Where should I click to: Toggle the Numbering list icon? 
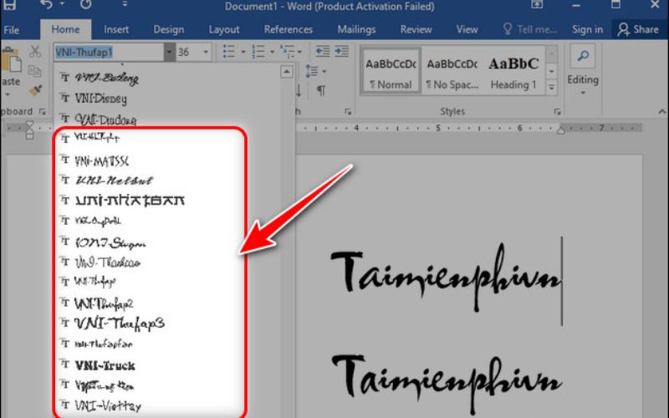[258, 52]
